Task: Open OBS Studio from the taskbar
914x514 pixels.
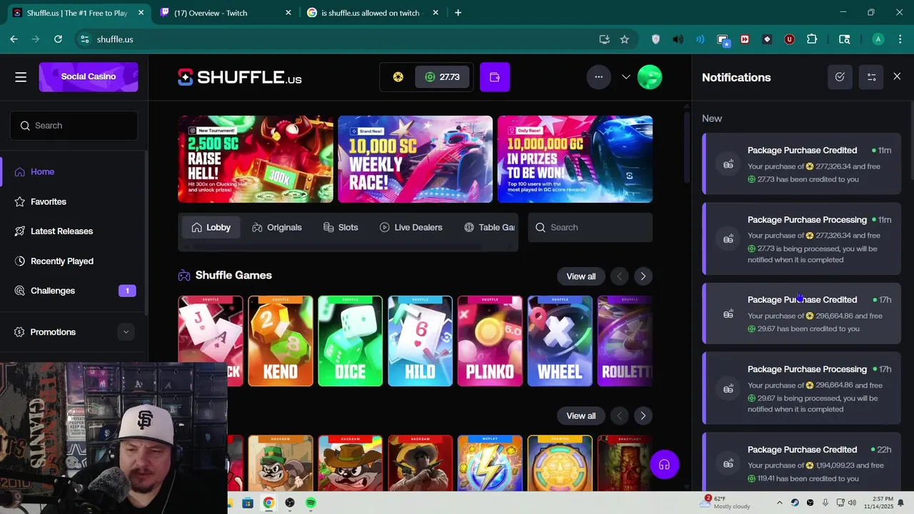Action: (x=290, y=503)
